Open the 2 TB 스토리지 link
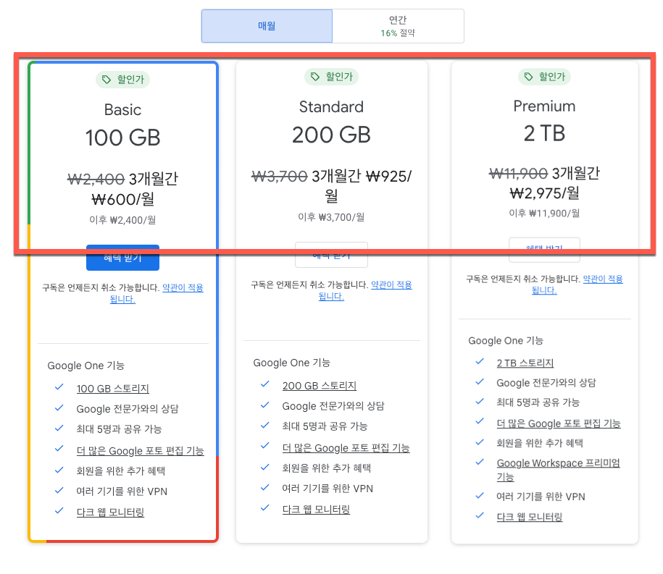663x574 pixels. (x=525, y=363)
